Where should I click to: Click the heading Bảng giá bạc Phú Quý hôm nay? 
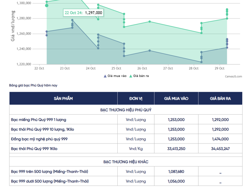pyautogui.click(x=33, y=85)
